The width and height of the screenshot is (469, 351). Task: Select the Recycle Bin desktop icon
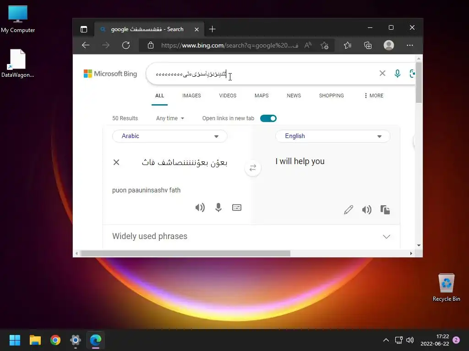point(446,287)
